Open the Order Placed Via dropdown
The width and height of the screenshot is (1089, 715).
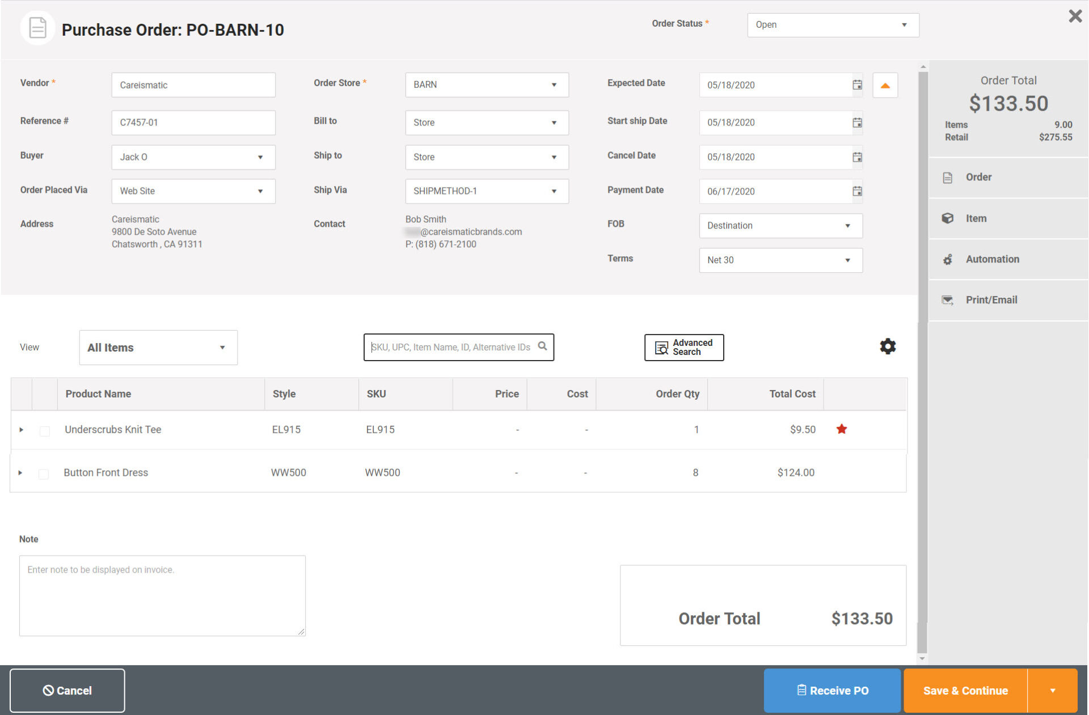193,191
